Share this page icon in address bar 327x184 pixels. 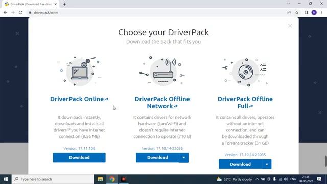[x=289, y=12]
